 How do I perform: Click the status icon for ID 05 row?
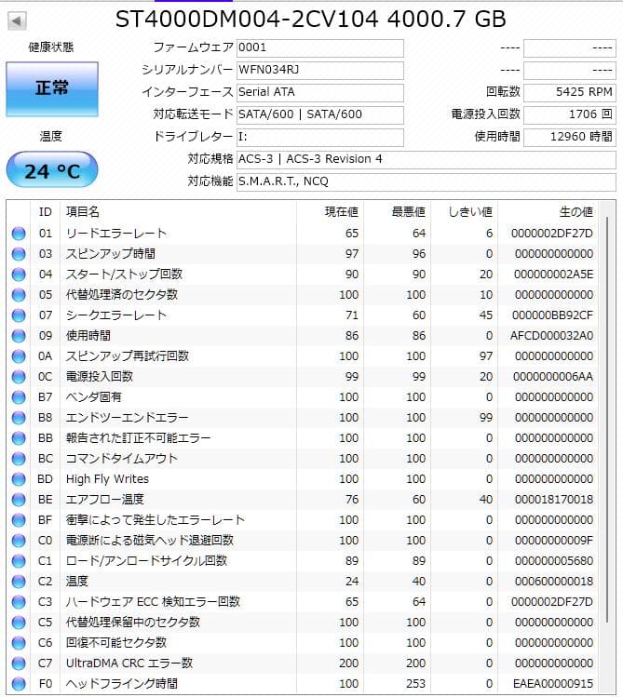tap(19, 295)
